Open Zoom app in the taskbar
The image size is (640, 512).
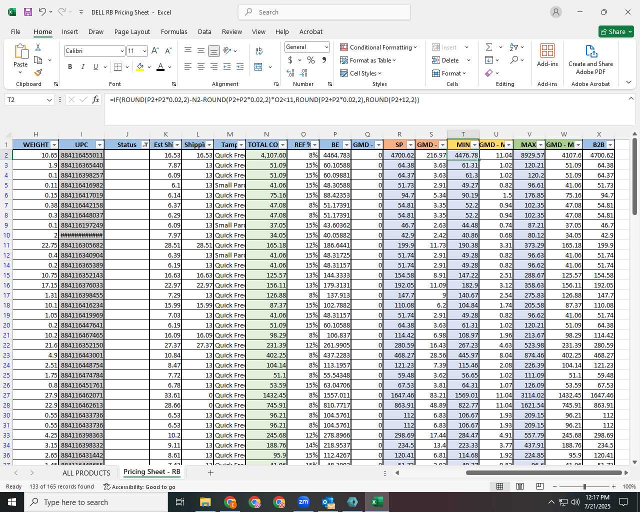point(303,502)
